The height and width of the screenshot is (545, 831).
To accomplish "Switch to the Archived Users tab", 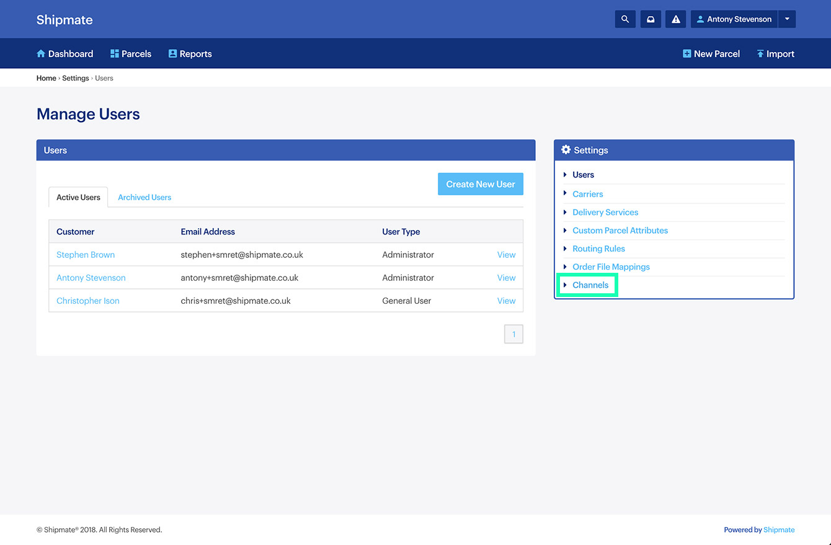I will [144, 197].
